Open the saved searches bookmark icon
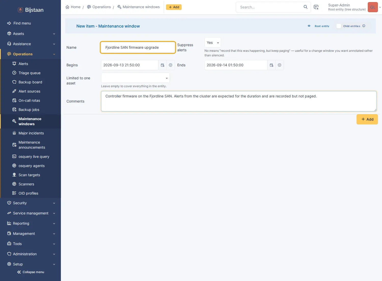Viewport: 382px width, 281px height. tap(316, 7)
